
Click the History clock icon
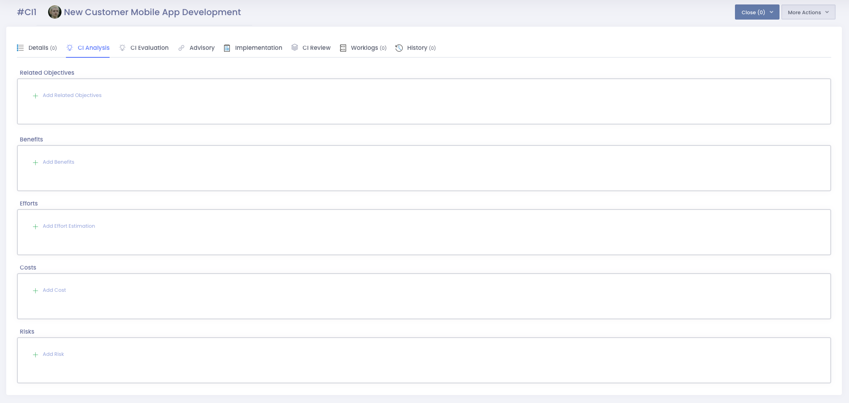tap(399, 48)
